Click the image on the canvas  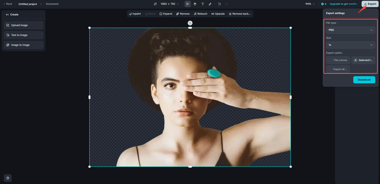190,97
